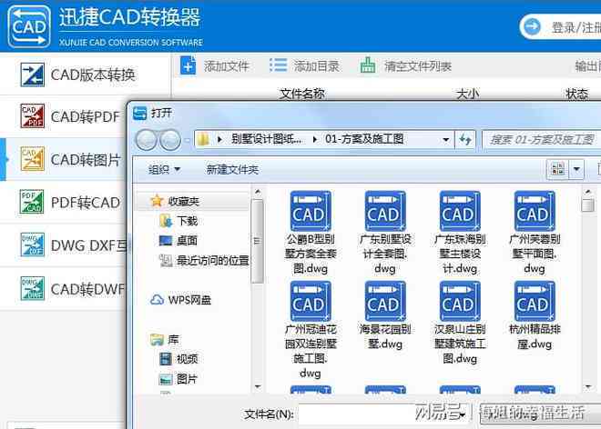Click the 清空文件列表 broom icon
Screen dimensions: 601x429
pyautogui.click(x=368, y=65)
